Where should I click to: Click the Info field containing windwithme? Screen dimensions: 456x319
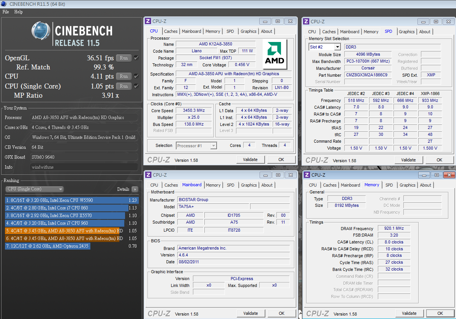click(84, 167)
